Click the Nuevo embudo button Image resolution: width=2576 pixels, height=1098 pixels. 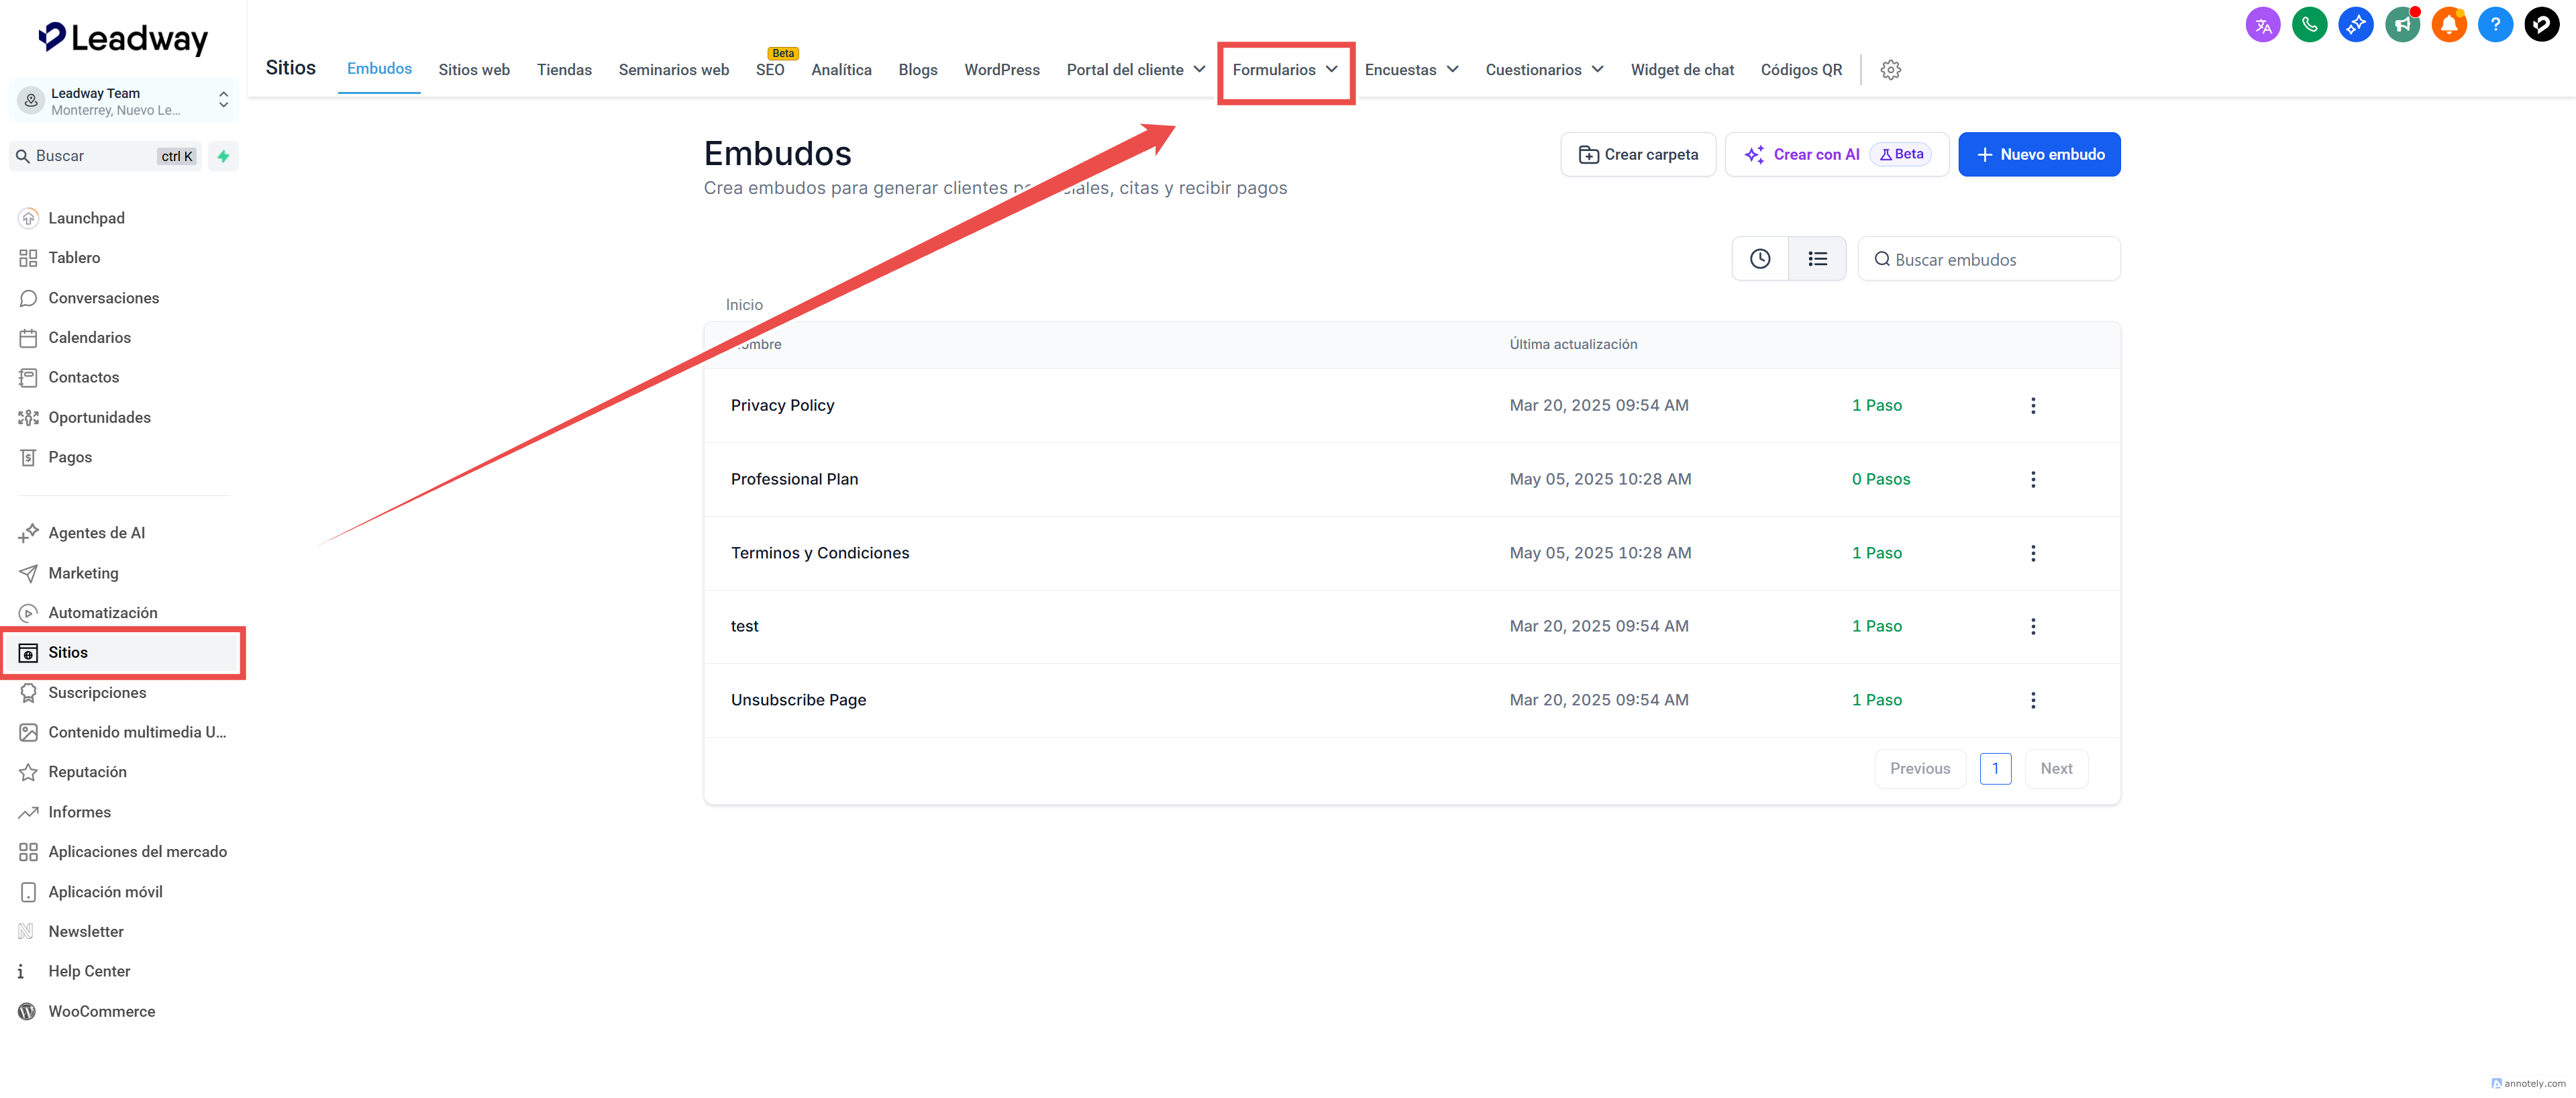[x=2038, y=154]
